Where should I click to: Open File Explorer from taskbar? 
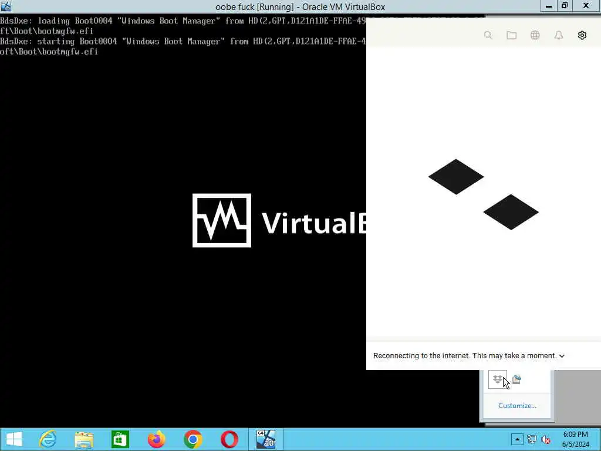84,439
